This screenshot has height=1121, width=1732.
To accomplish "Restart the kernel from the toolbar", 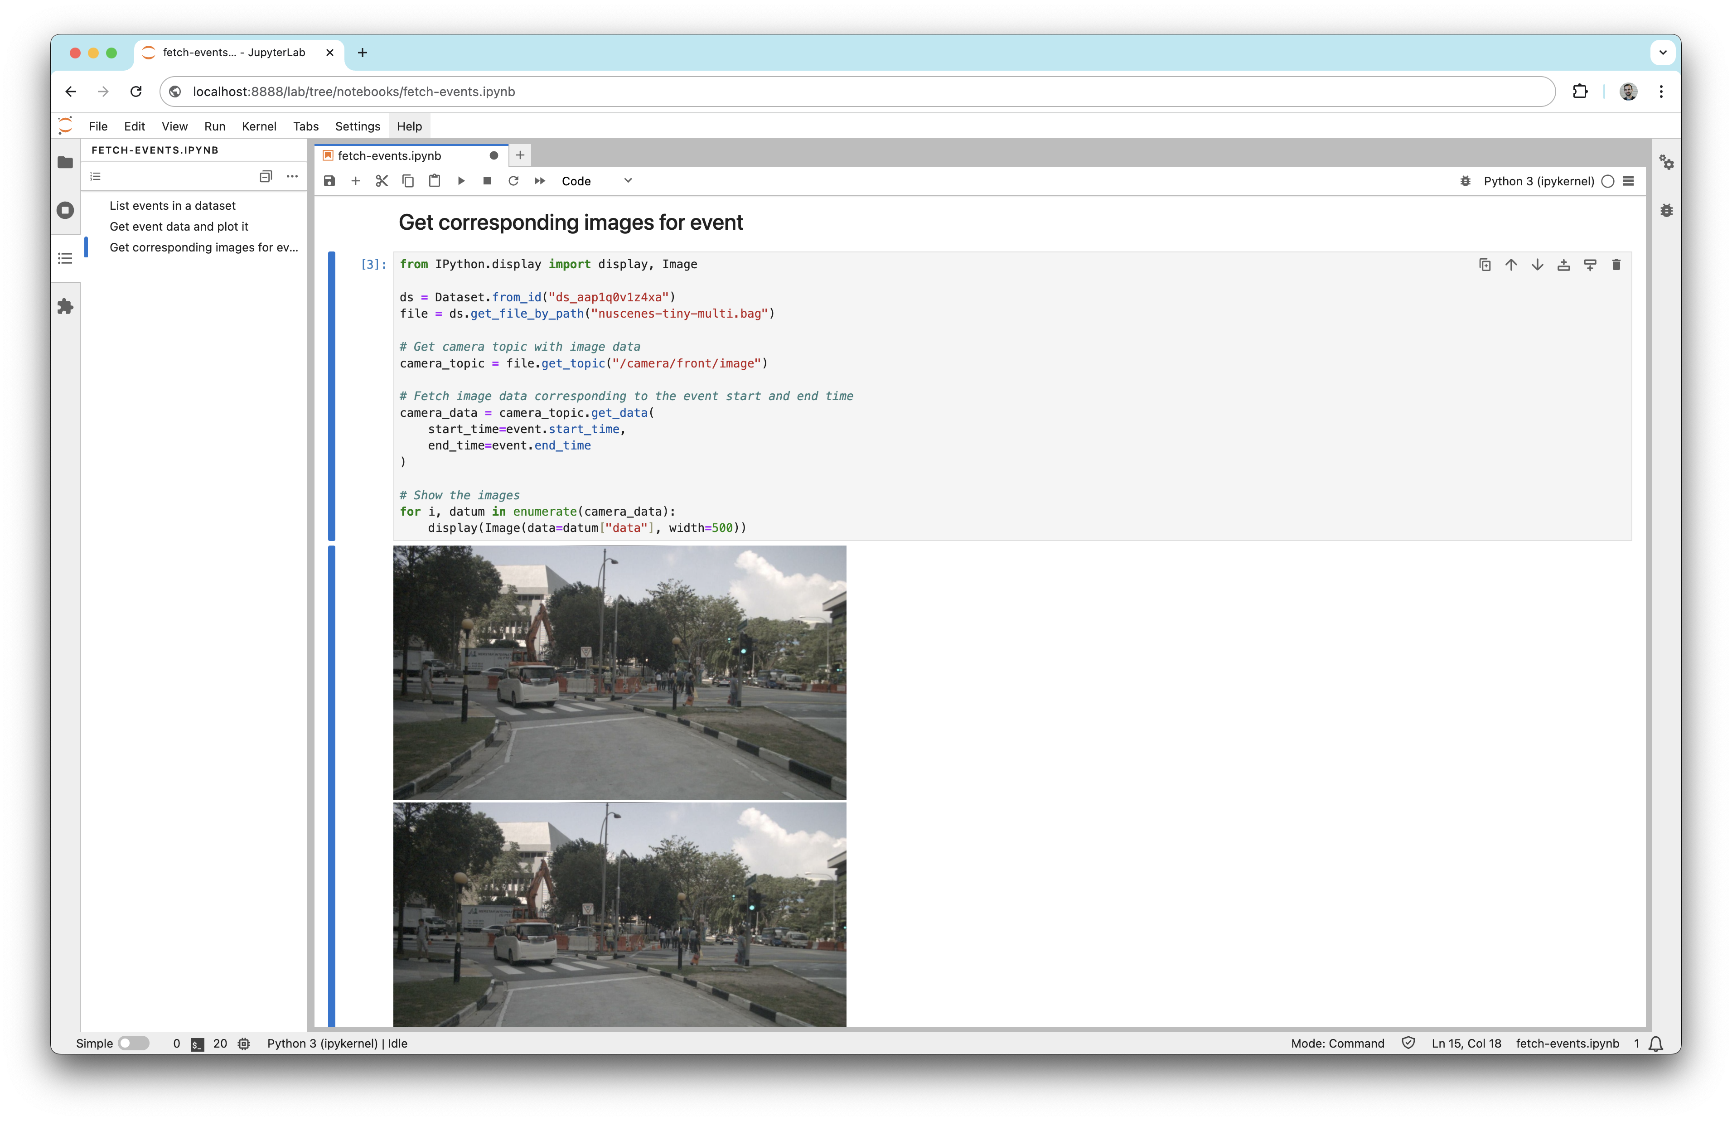I will [x=513, y=181].
